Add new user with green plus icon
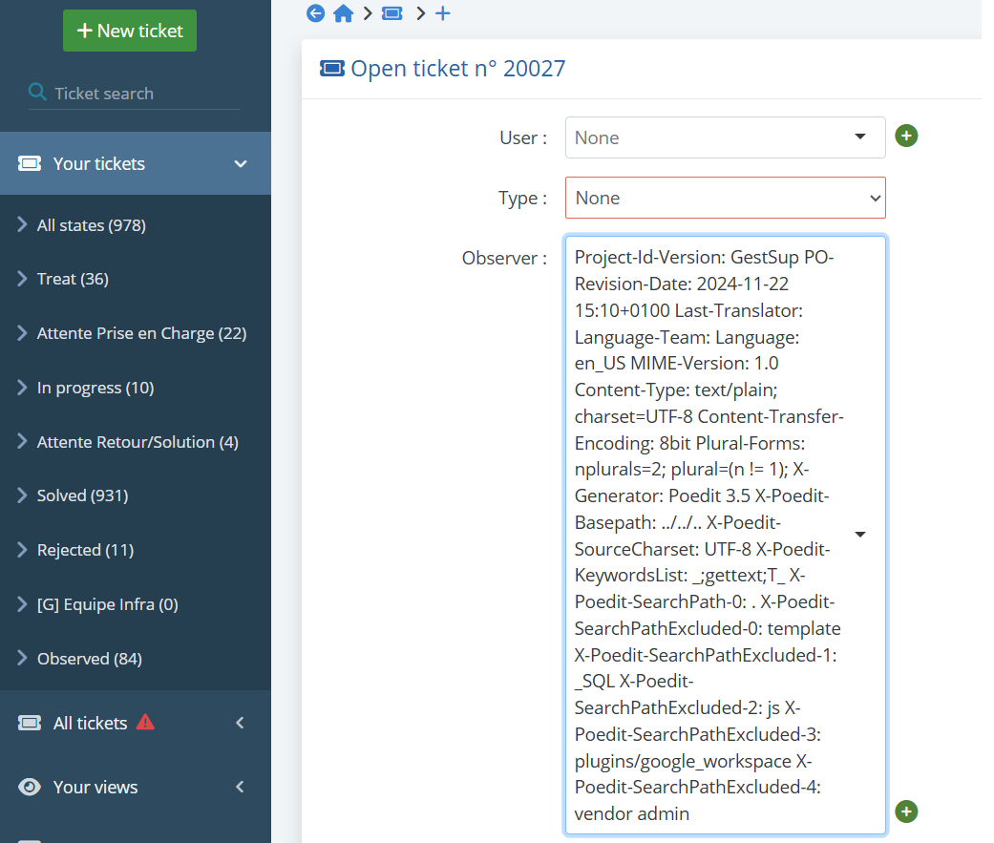Viewport: 994px width, 843px height. point(905,137)
